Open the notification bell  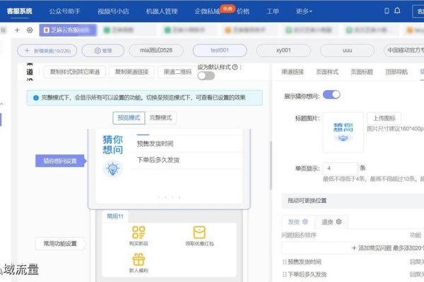click(x=397, y=11)
